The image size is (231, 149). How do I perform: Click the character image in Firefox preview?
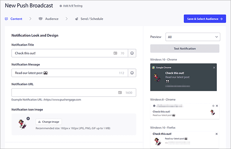158,142
